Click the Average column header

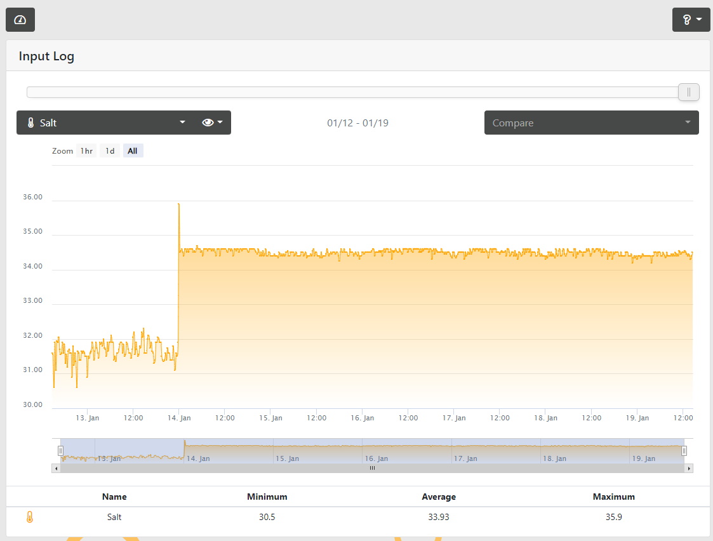click(439, 497)
